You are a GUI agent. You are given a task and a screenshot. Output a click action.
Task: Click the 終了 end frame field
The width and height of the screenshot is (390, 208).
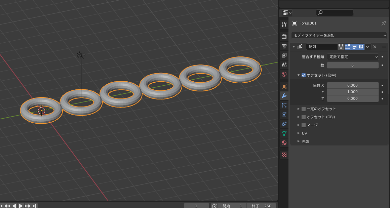point(261,206)
